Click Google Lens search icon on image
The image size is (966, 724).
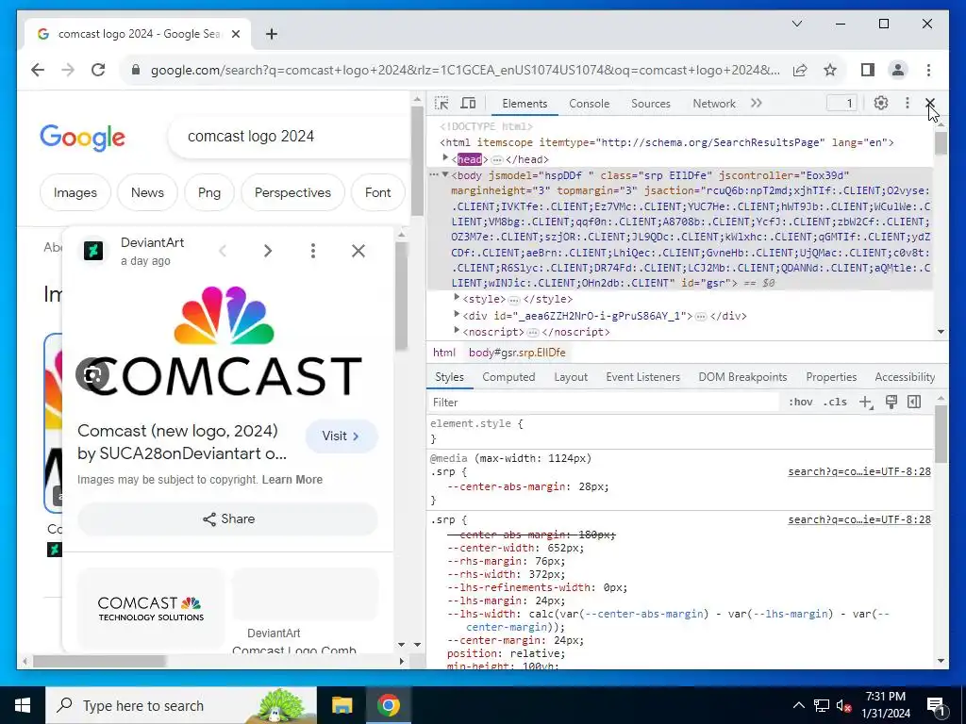[x=92, y=374]
